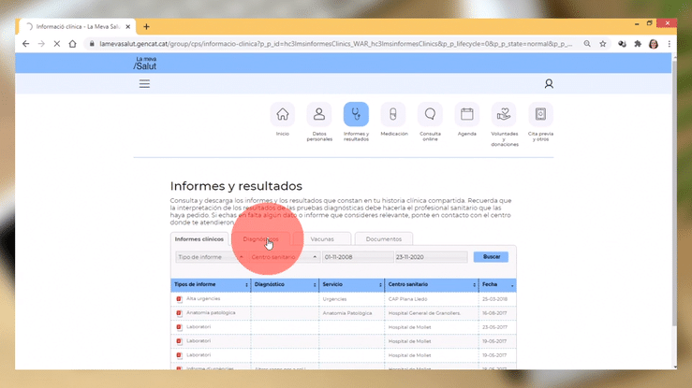This screenshot has width=692, height=388.
Task: Expand the Centro sanitario dropdown
Action: [x=283, y=257]
